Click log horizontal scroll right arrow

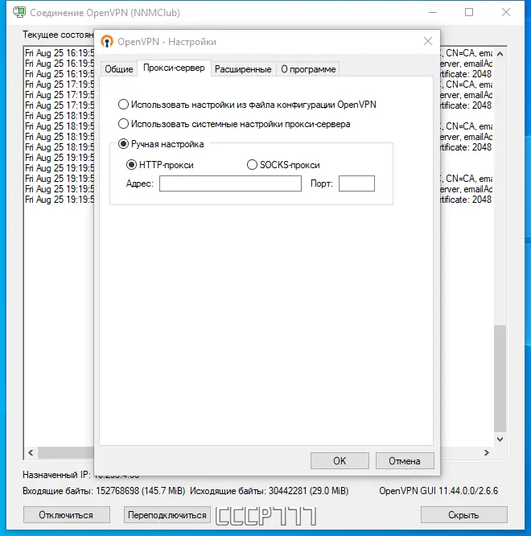pyautogui.click(x=487, y=452)
